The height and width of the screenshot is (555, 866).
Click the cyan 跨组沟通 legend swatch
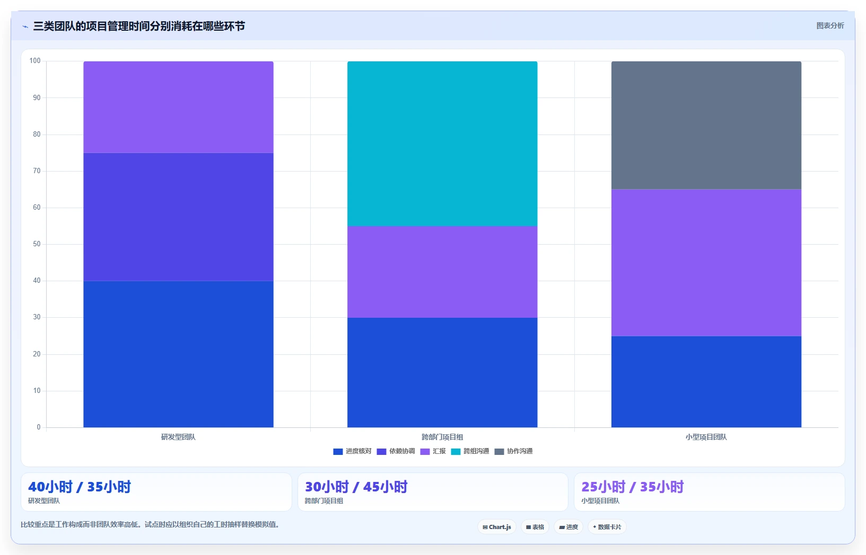pos(456,452)
